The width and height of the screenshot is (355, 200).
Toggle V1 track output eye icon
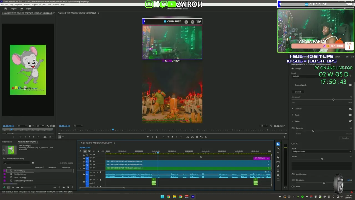pyautogui.click(x=94, y=168)
